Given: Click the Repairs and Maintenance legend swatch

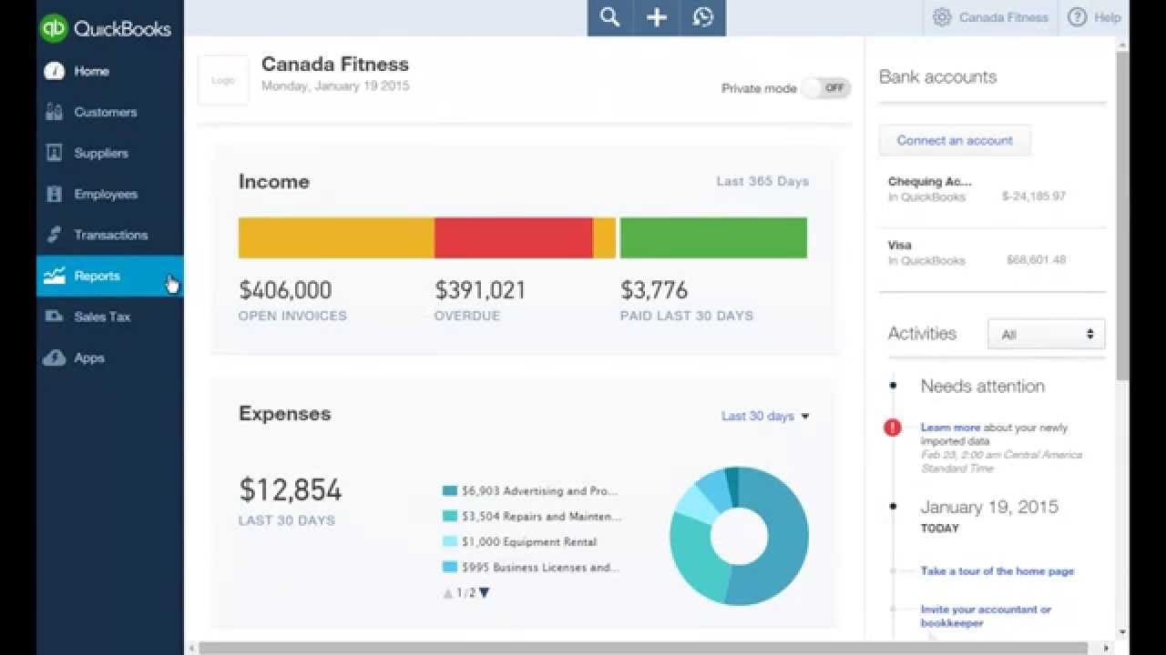Looking at the screenshot, I should point(449,517).
